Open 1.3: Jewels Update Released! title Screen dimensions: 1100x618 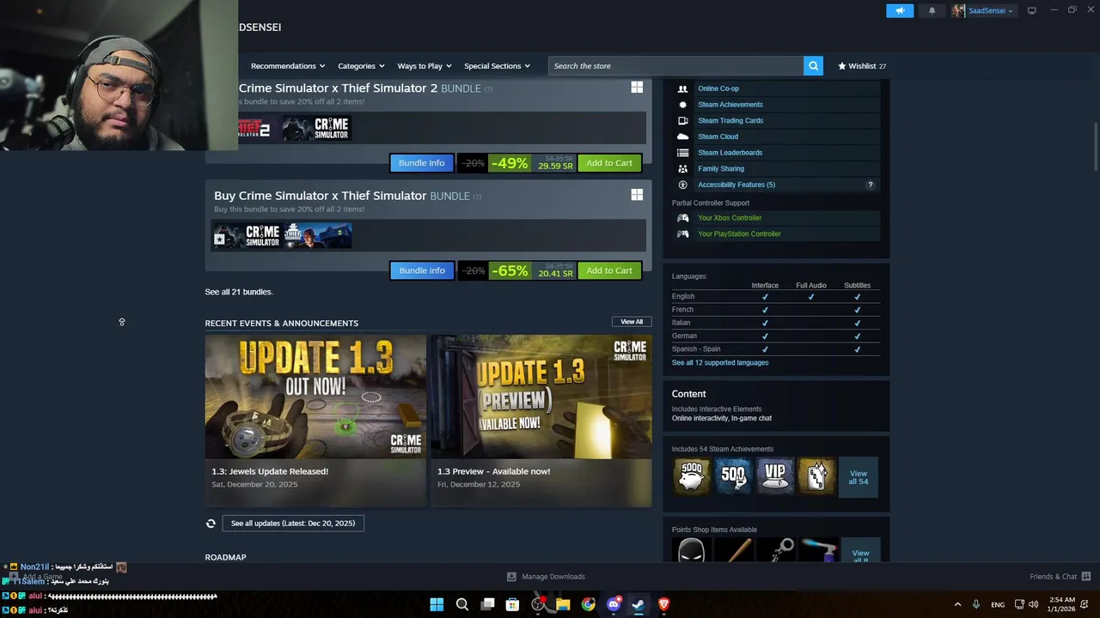(270, 471)
